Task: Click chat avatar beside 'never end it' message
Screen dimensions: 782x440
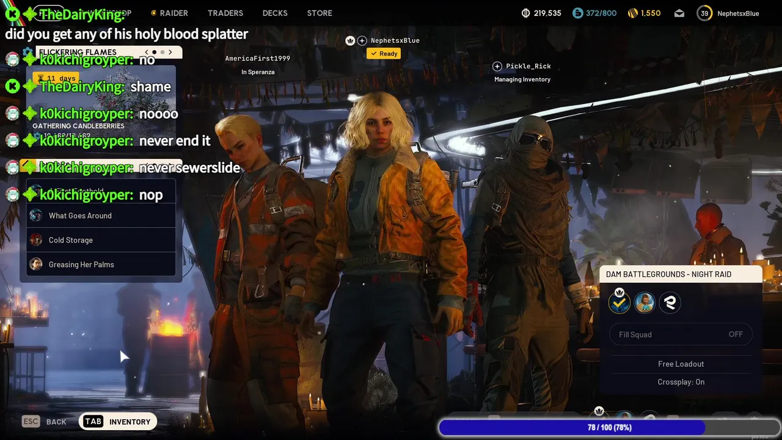Action: click(12, 141)
